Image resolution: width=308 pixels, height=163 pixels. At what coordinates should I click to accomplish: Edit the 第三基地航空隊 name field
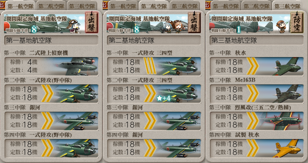pyautogui.click(x=257, y=40)
